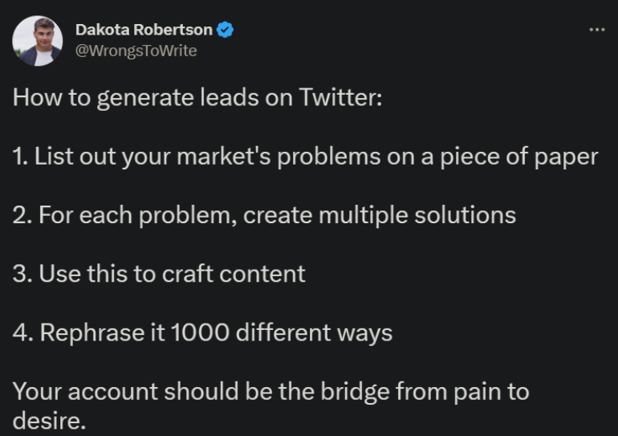Click the word 'Rephrase' in step 4
The height and width of the screenshot is (436, 618).
click(x=92, y=333)
